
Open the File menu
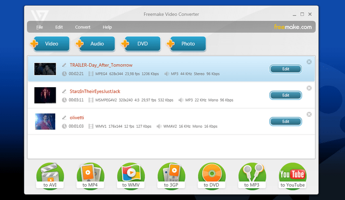pyautogui.click(x=39, y=27)
